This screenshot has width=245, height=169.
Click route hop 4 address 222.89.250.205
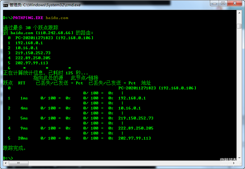(x=33, y=58)
